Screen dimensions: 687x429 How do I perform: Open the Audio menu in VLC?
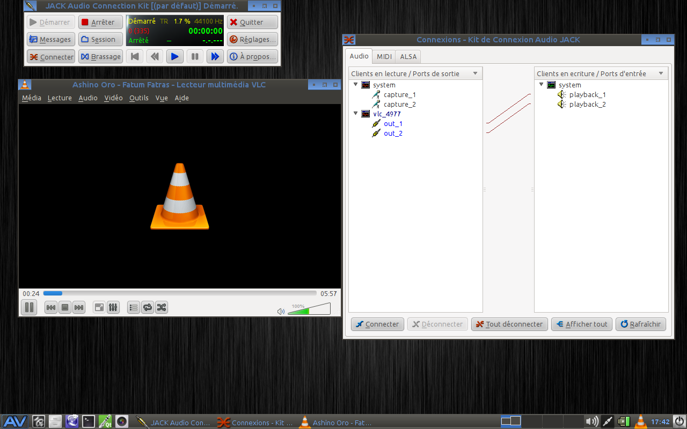pyautogui.click(x=88, y=98)
